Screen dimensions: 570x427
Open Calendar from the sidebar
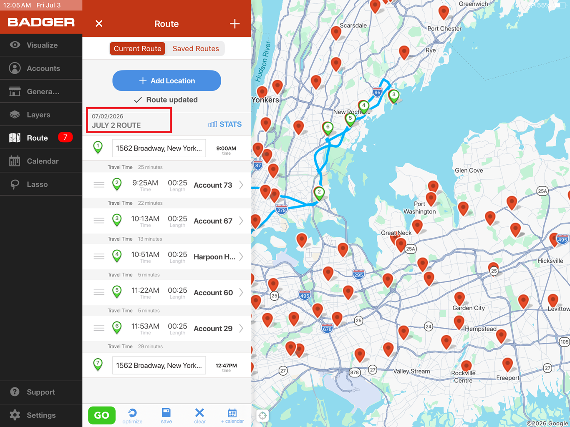click(x=41, y=161)
